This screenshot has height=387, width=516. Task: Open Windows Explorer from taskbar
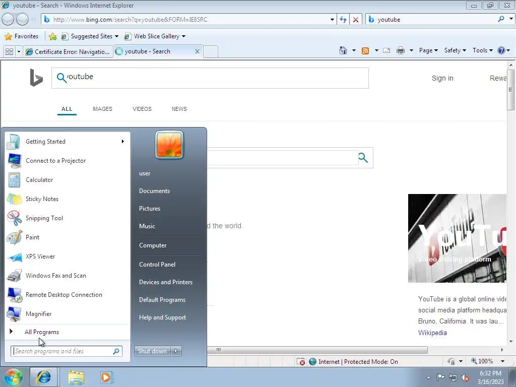pyautogui.click(x=76, y=377)
